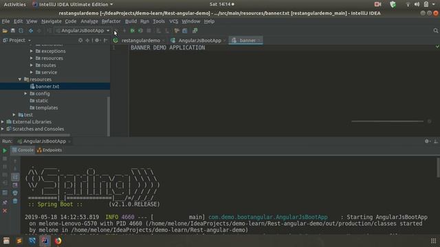
Task: Close the banner editor tab
Action: click(x=259, y=40)
